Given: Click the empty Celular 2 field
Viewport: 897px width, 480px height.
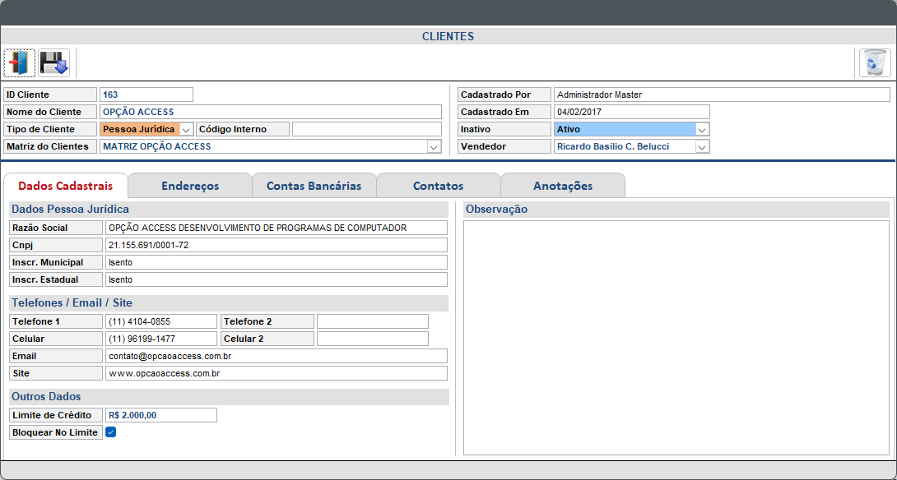Looking at the screenshot, I should click(x=373, y=339).
